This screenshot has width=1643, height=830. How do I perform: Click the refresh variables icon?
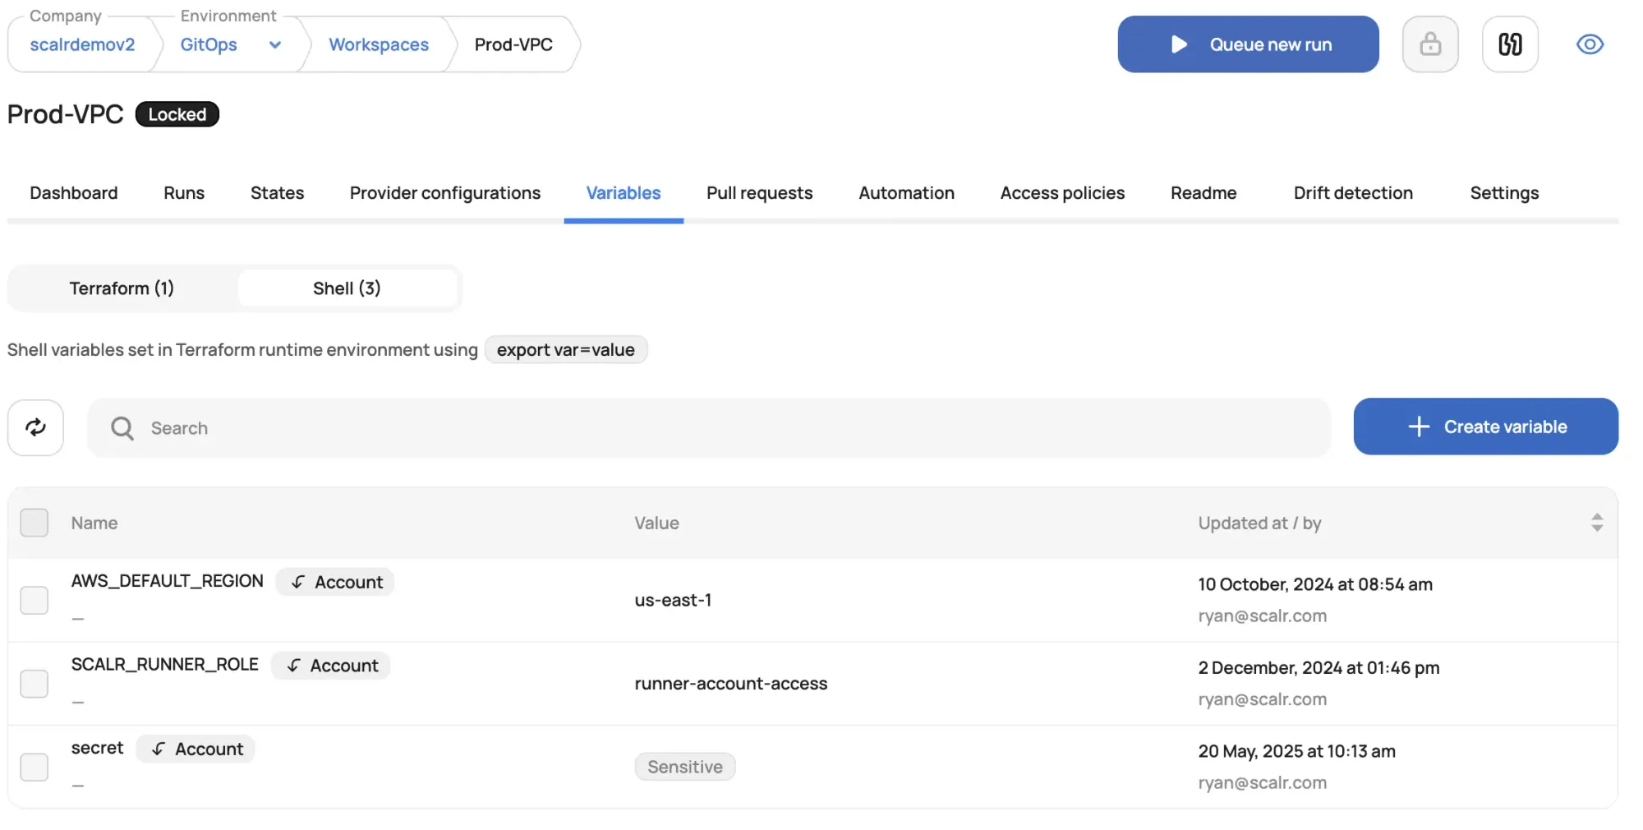pos(35,427)
